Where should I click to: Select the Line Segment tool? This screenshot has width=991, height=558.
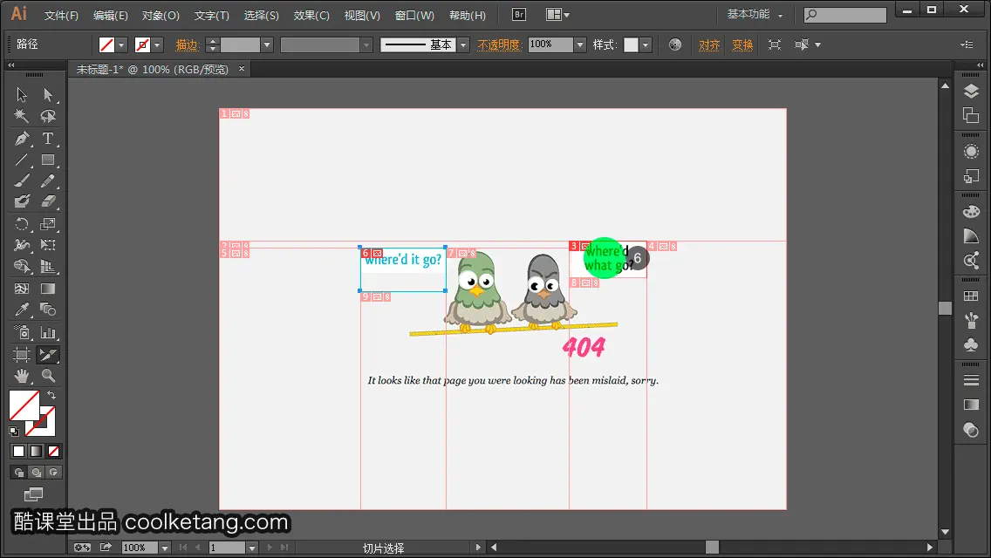(x=22, y=160)
